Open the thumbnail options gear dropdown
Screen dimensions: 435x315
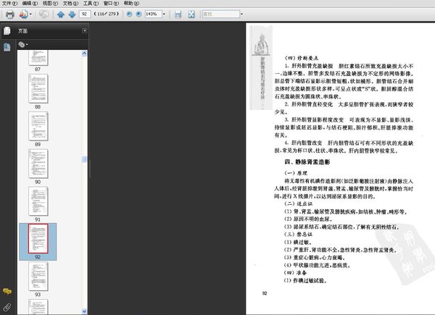pyautogui.click(x=22, y=45)
